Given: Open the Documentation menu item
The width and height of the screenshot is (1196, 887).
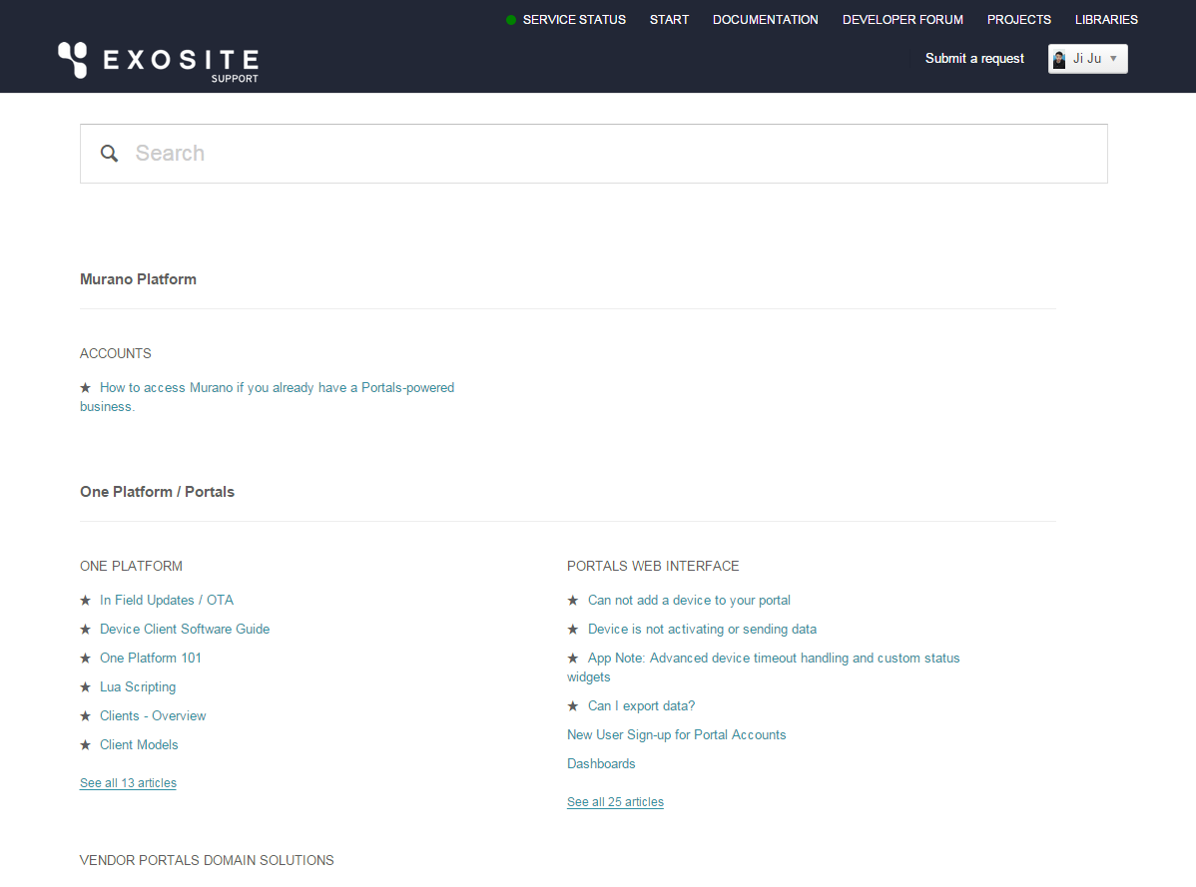Looking at the screenshot, I should coord(765,20).
